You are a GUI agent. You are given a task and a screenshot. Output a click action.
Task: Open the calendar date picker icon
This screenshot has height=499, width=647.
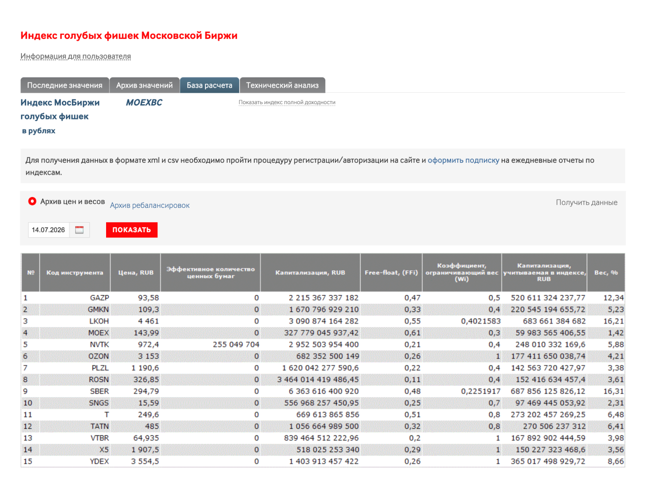[x=79, y=230]
